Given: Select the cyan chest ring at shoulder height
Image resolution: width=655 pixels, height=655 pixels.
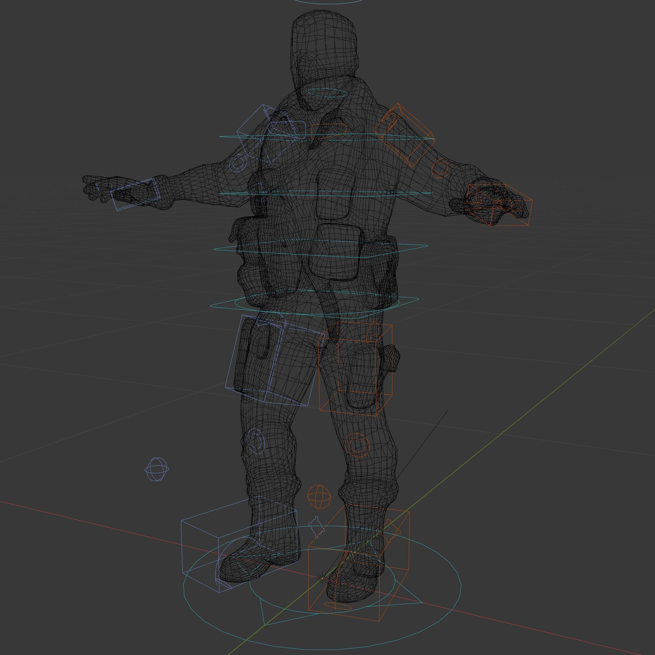Looking at the screenshot, I should 327,137.
